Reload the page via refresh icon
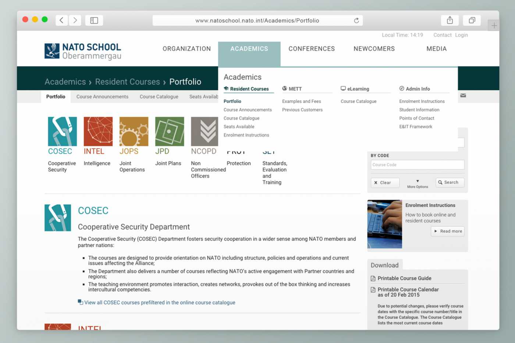This screenshot has width=515, height=343. click(356, 21)
